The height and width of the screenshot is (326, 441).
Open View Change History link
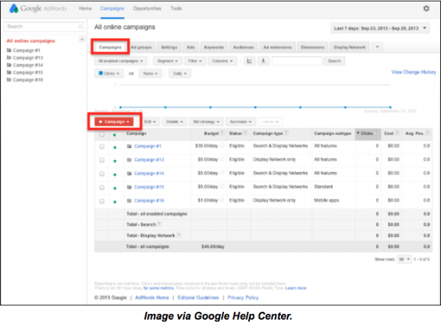point(413,72)
